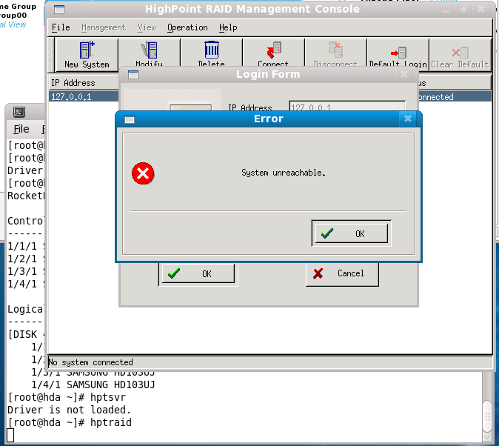Click the Clear Default toolbar button

click(460, 55)
